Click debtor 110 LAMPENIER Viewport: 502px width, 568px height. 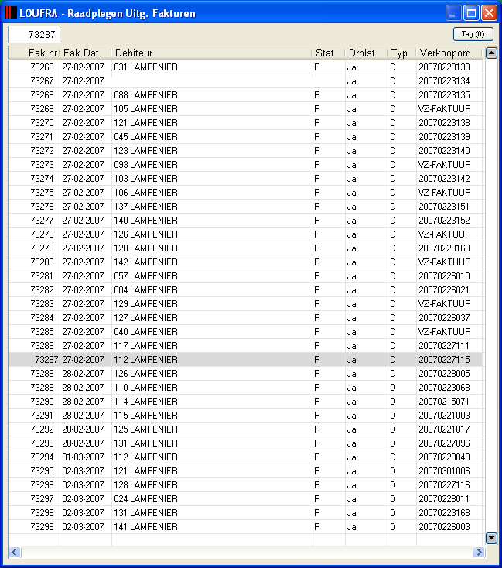click(145, 388)
